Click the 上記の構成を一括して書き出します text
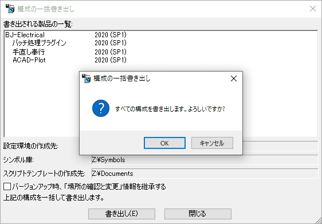Image resolution: width=322 pixels, height=224 pixels. [53, 198]
